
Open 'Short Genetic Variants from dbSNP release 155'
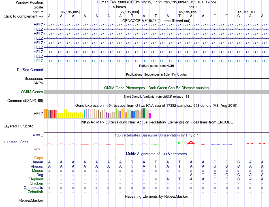(156, 97)
